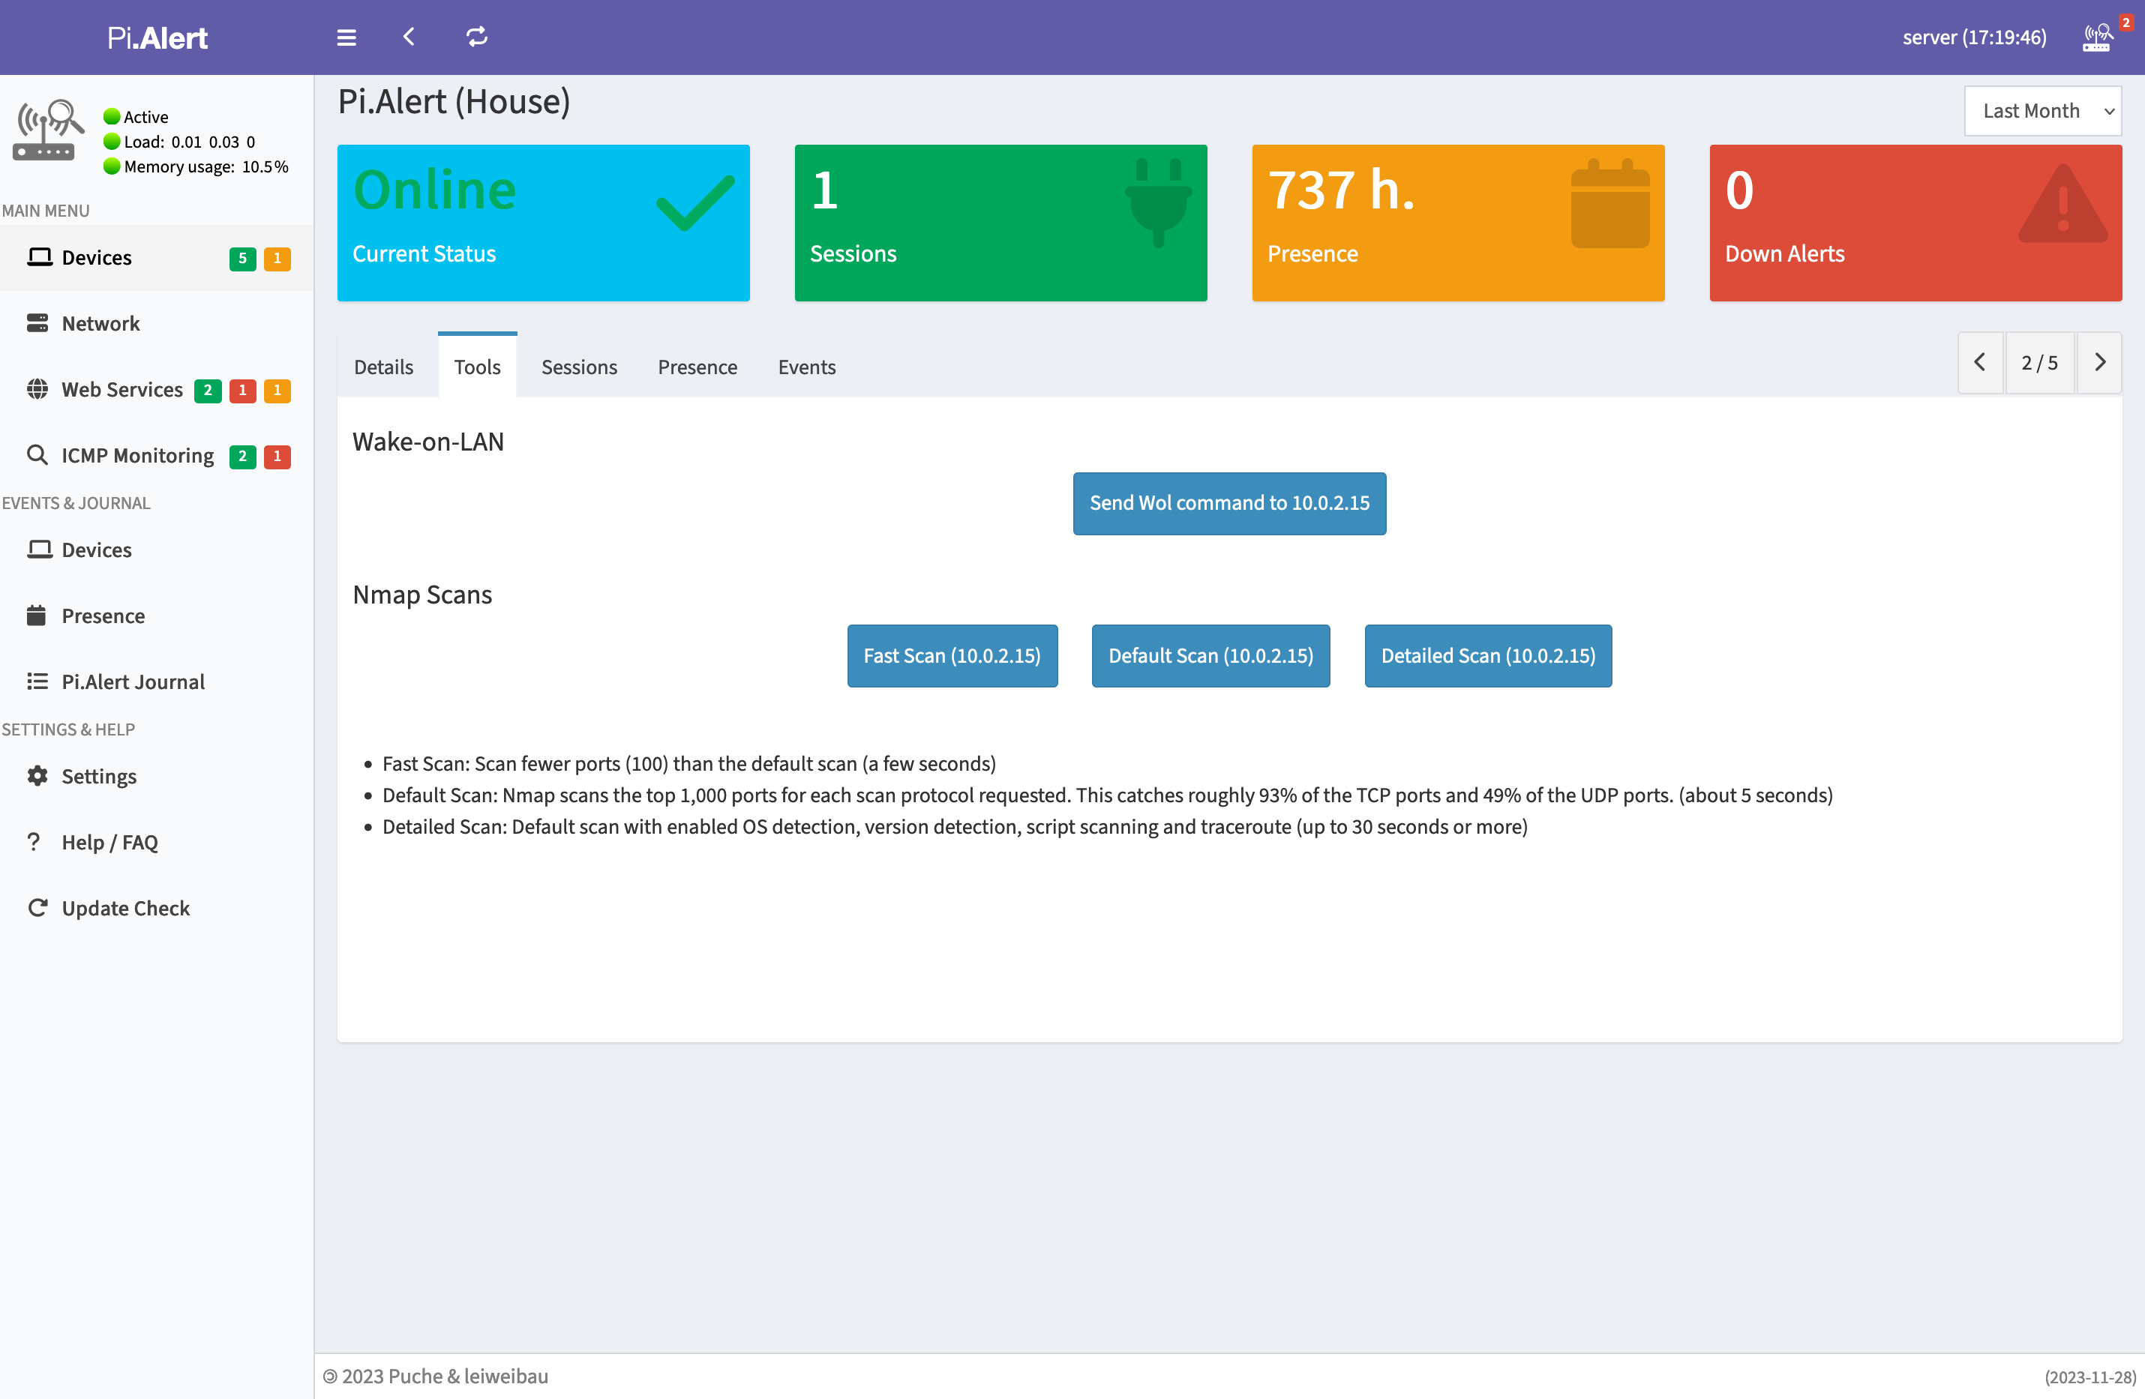This screenshot has height=1399, width=2145.
Task: Switch to the Details tab
Action: [383, 367]
